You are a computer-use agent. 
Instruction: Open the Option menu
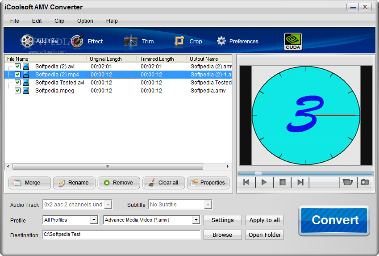click(x=85, y=21)
